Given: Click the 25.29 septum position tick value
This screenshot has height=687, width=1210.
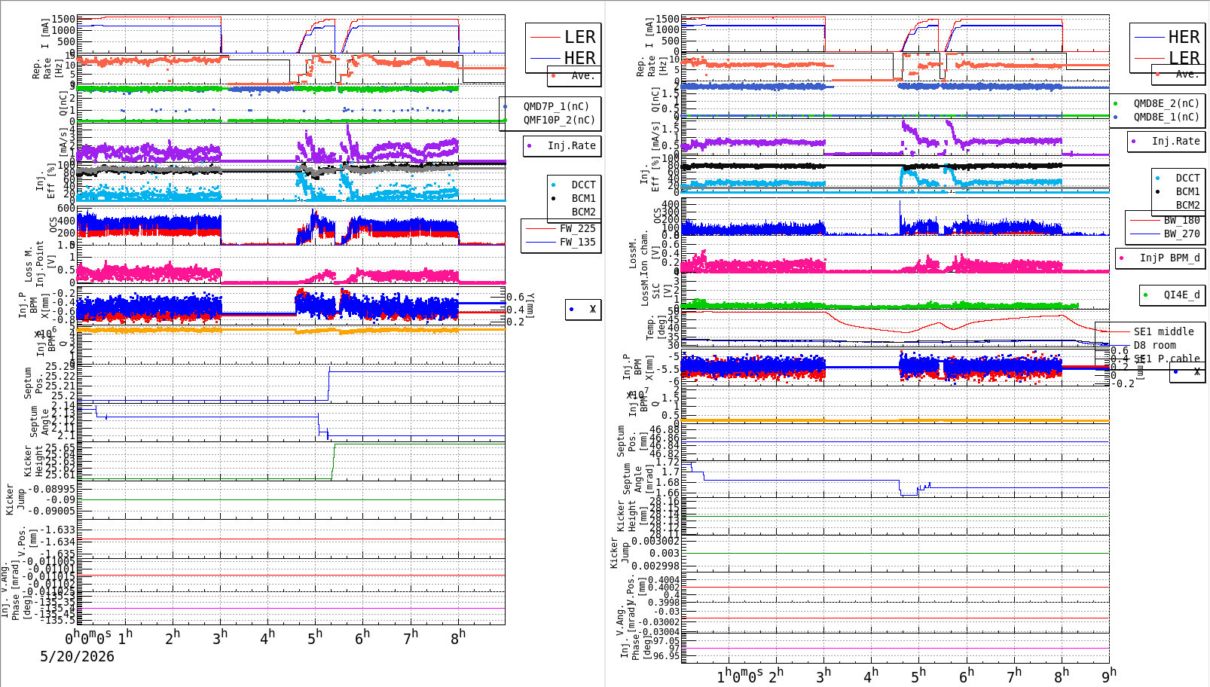Looking at the screenshot, I should [x=60, y=366].
